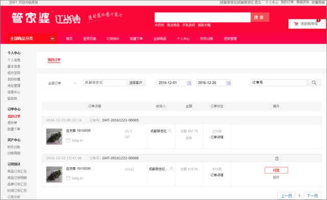Click the 管家婆 logo

pyautogui.click(x=31, y=18)
